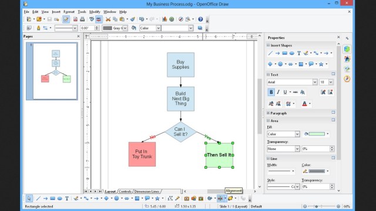Screen dimensions: 376x211
Task: Open the File menu
Action: pyautogui.click(x=26, y=12)
